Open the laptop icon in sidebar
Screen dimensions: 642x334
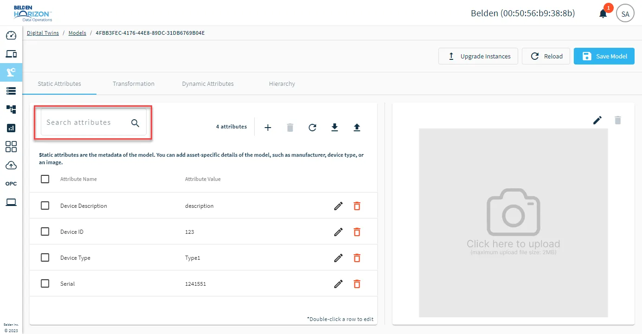tap(11, 202)
